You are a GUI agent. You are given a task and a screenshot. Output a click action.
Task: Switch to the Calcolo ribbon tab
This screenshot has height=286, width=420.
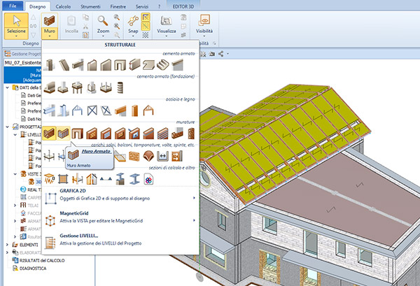point(63,6)
